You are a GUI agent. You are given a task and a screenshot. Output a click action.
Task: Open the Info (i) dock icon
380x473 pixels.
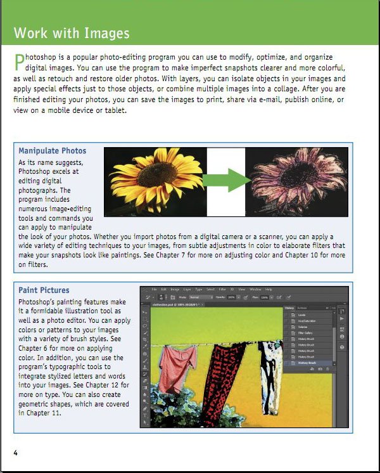pyautogui.click(x=342, y=336)
